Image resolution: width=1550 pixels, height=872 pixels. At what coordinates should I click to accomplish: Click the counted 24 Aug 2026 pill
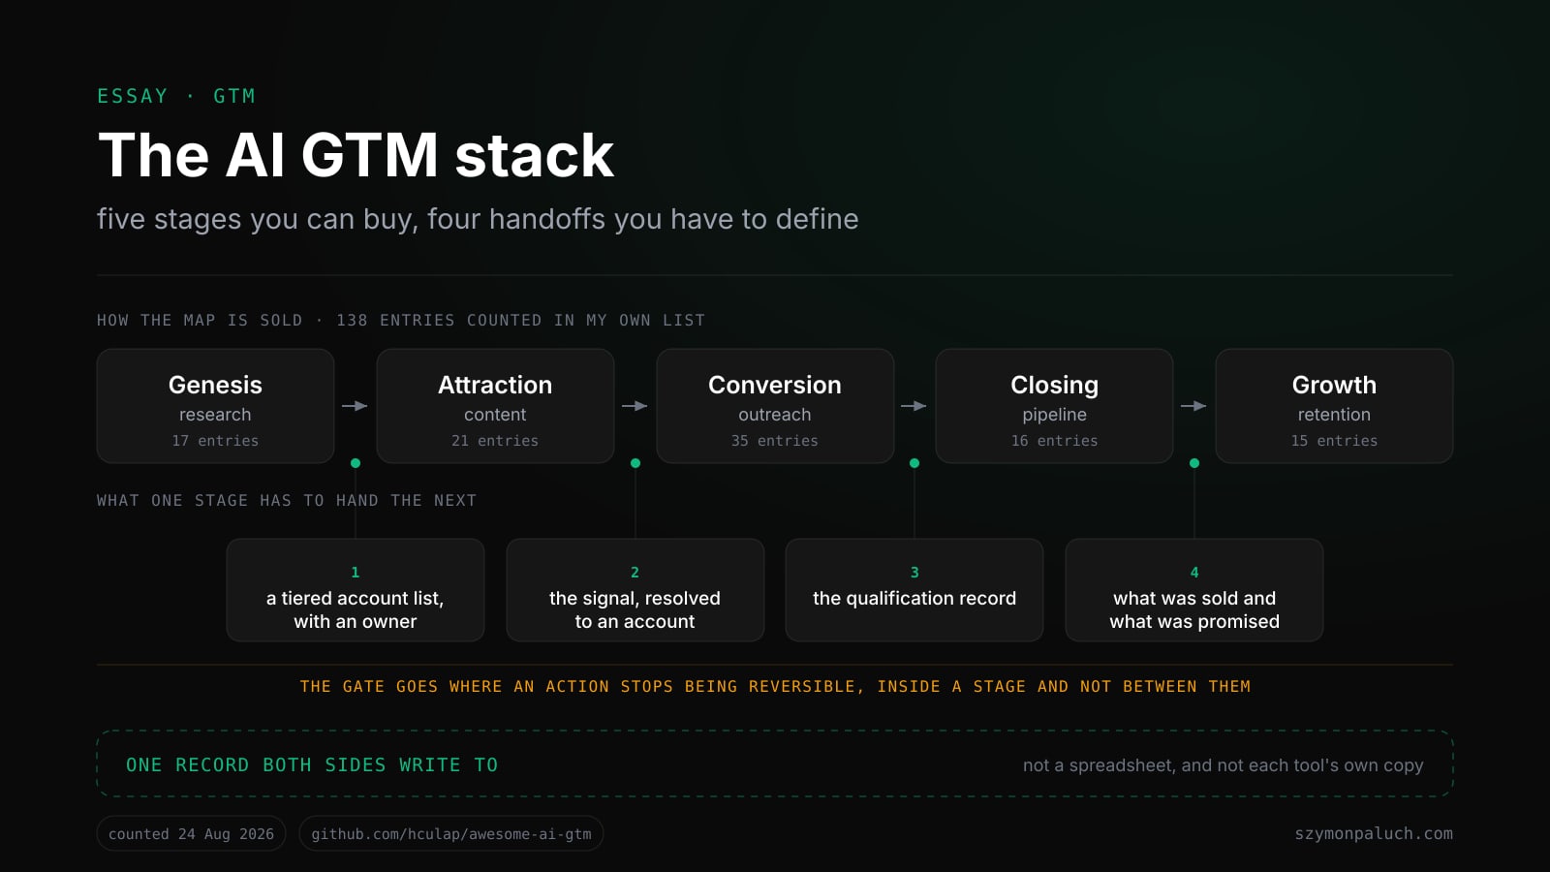point(191,833)
